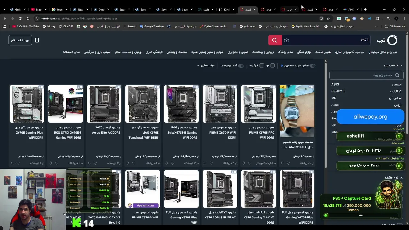Open the Chrome three-dot menu
Image resolution: width=409 pixels, height=230 pixels.
tap(404, 19)
